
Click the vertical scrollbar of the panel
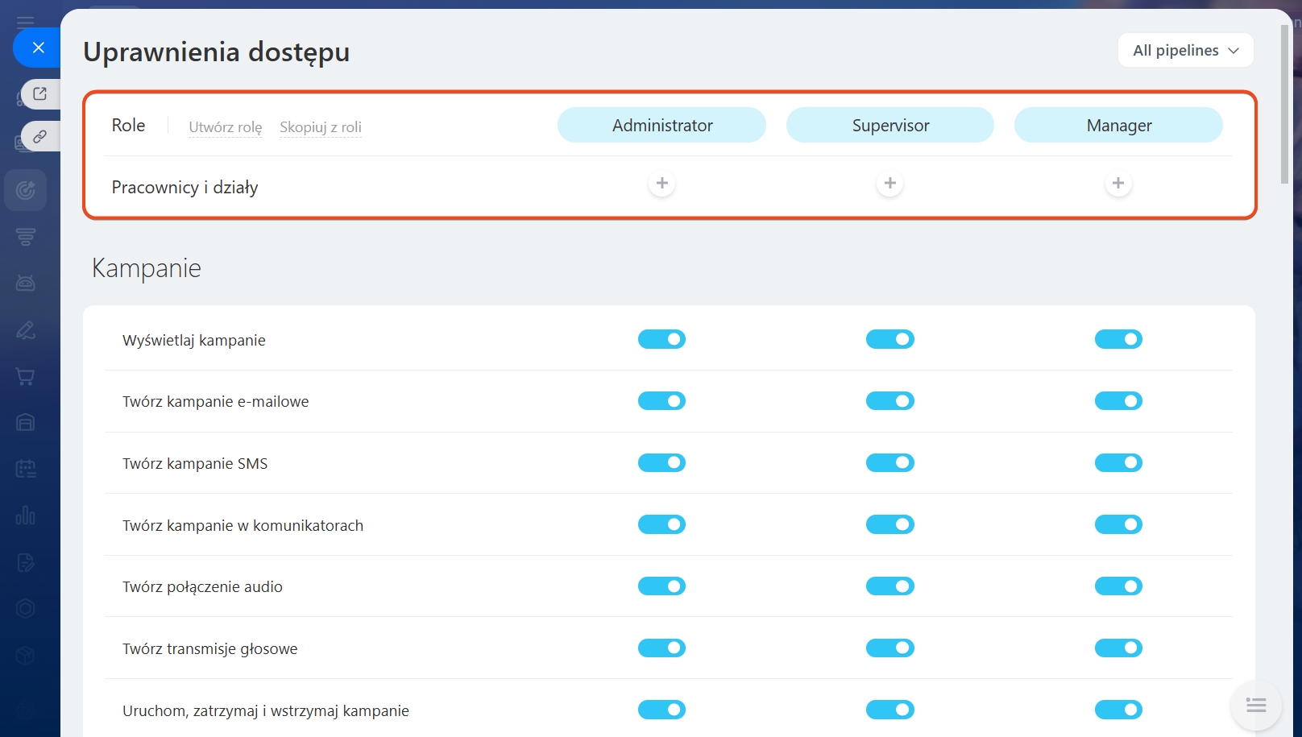[x=1284, y=105]
